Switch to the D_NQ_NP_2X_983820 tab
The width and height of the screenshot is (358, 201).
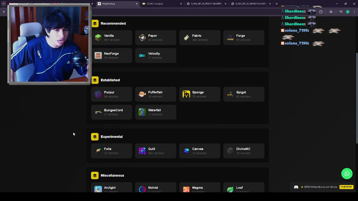251,4
